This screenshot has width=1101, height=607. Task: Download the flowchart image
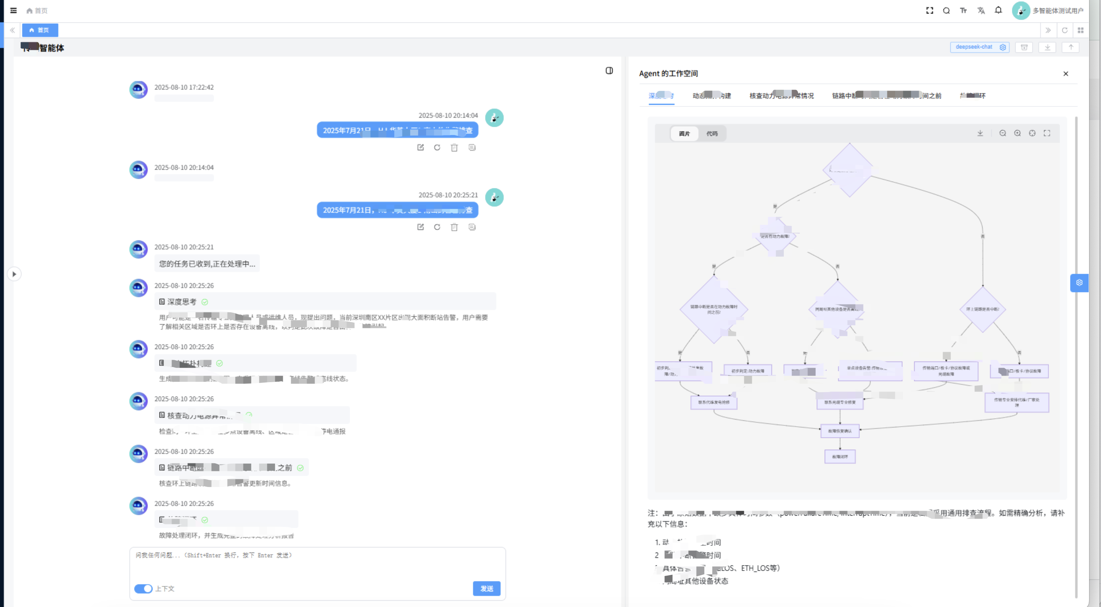click(980, 133)
